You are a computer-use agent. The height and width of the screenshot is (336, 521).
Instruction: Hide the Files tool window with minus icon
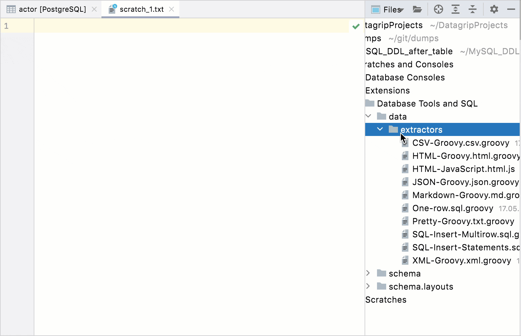coord(511,9)
